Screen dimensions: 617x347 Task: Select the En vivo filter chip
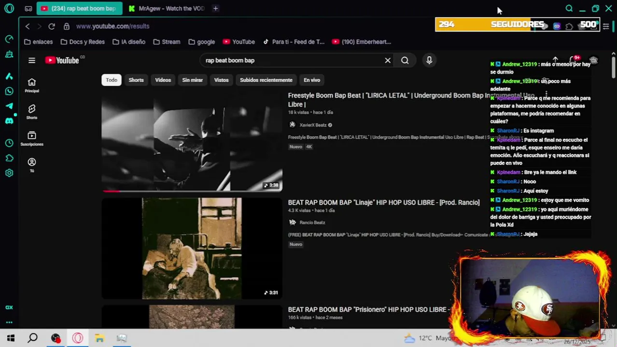[312, 80]
